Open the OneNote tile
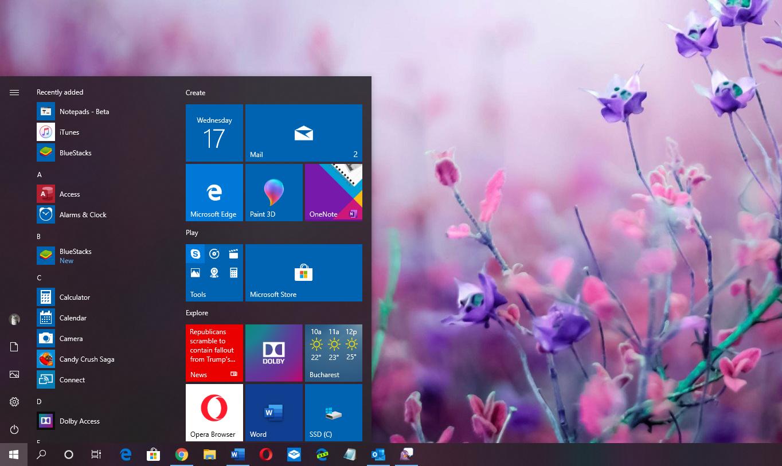This screenshot has height=466, width=782. [334, 193]
